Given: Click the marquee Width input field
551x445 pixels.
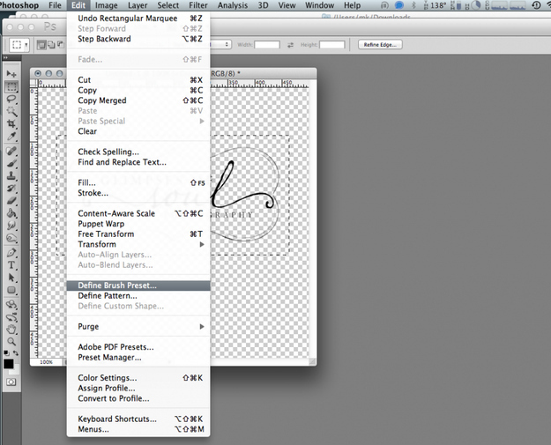Looking at the screenshot, I should [x=267, y=45].
